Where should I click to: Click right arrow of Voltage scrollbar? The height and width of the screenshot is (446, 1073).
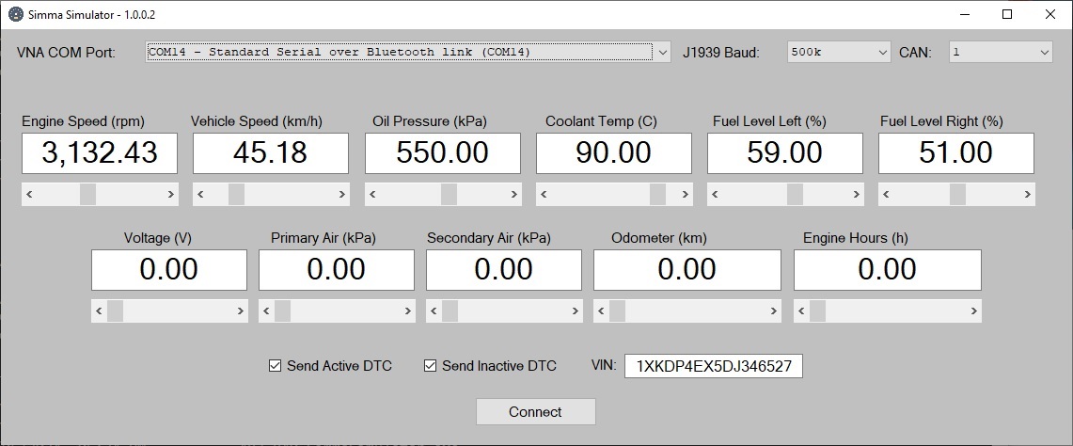click(x=240, y=311)
